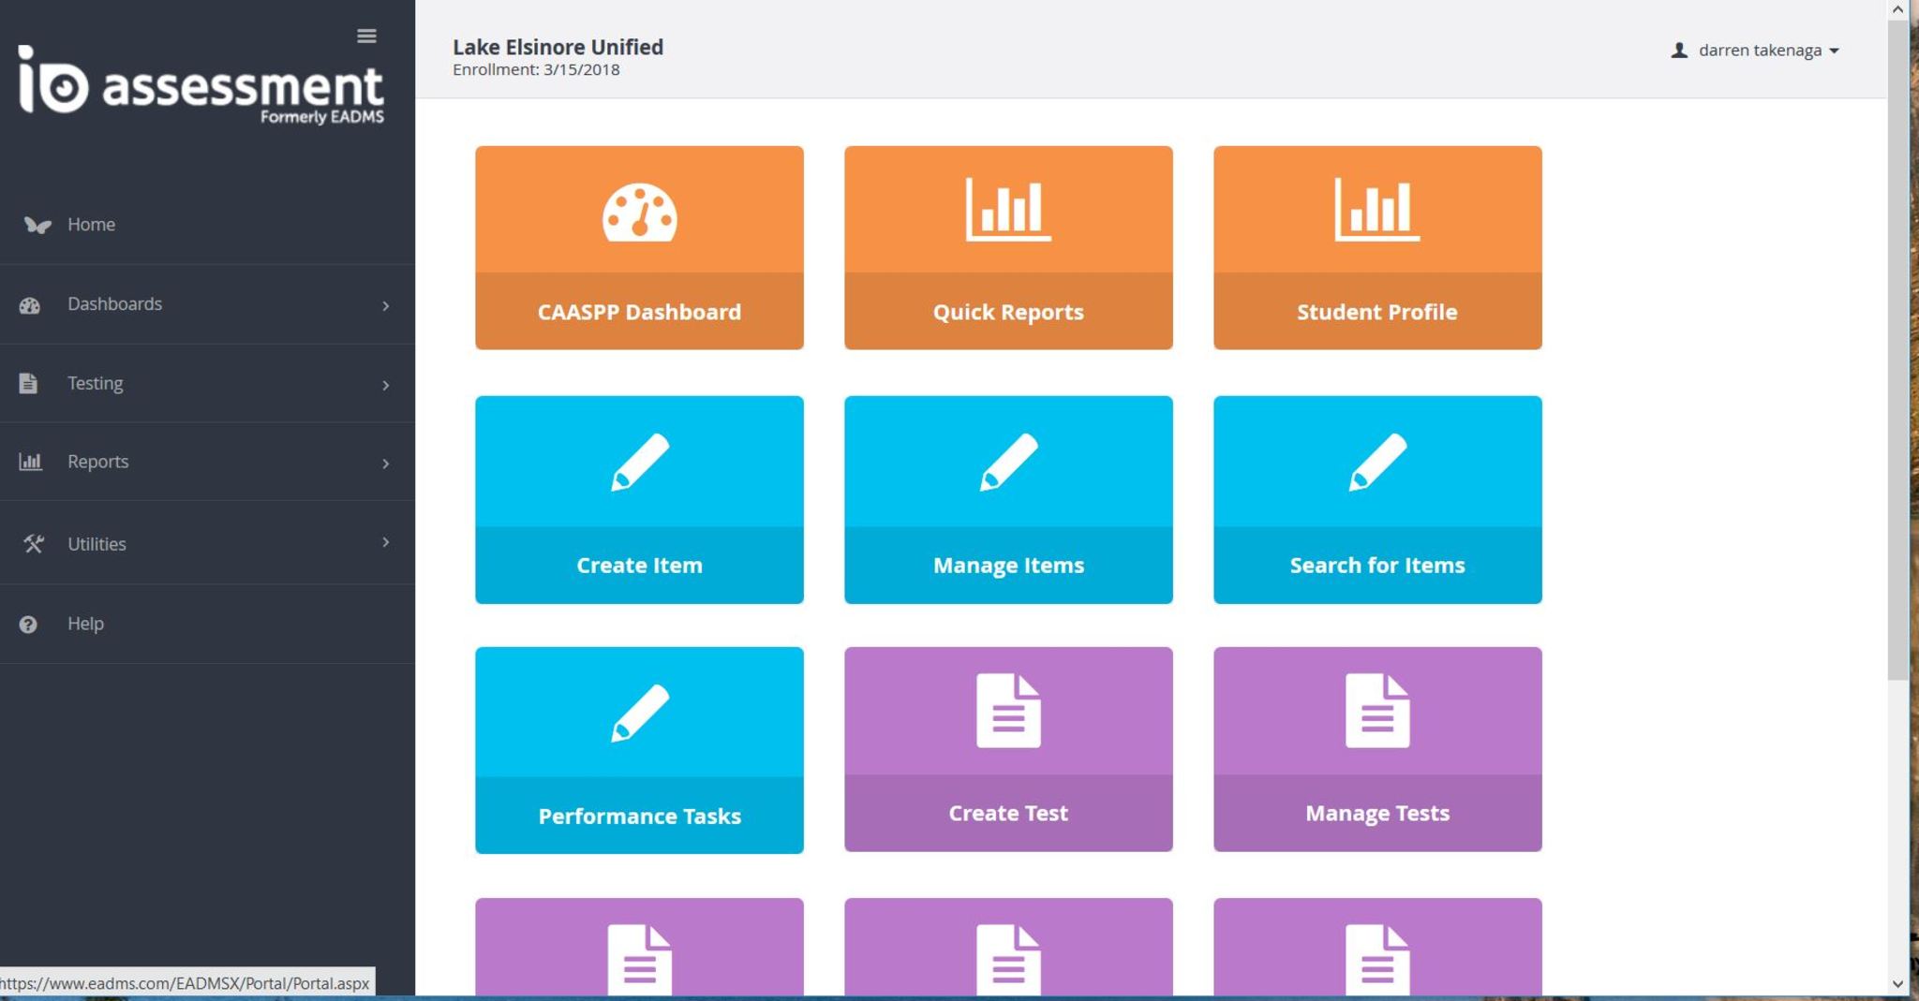
Task: Click the iO Assessment logo
Action: (x=201, y=86)
